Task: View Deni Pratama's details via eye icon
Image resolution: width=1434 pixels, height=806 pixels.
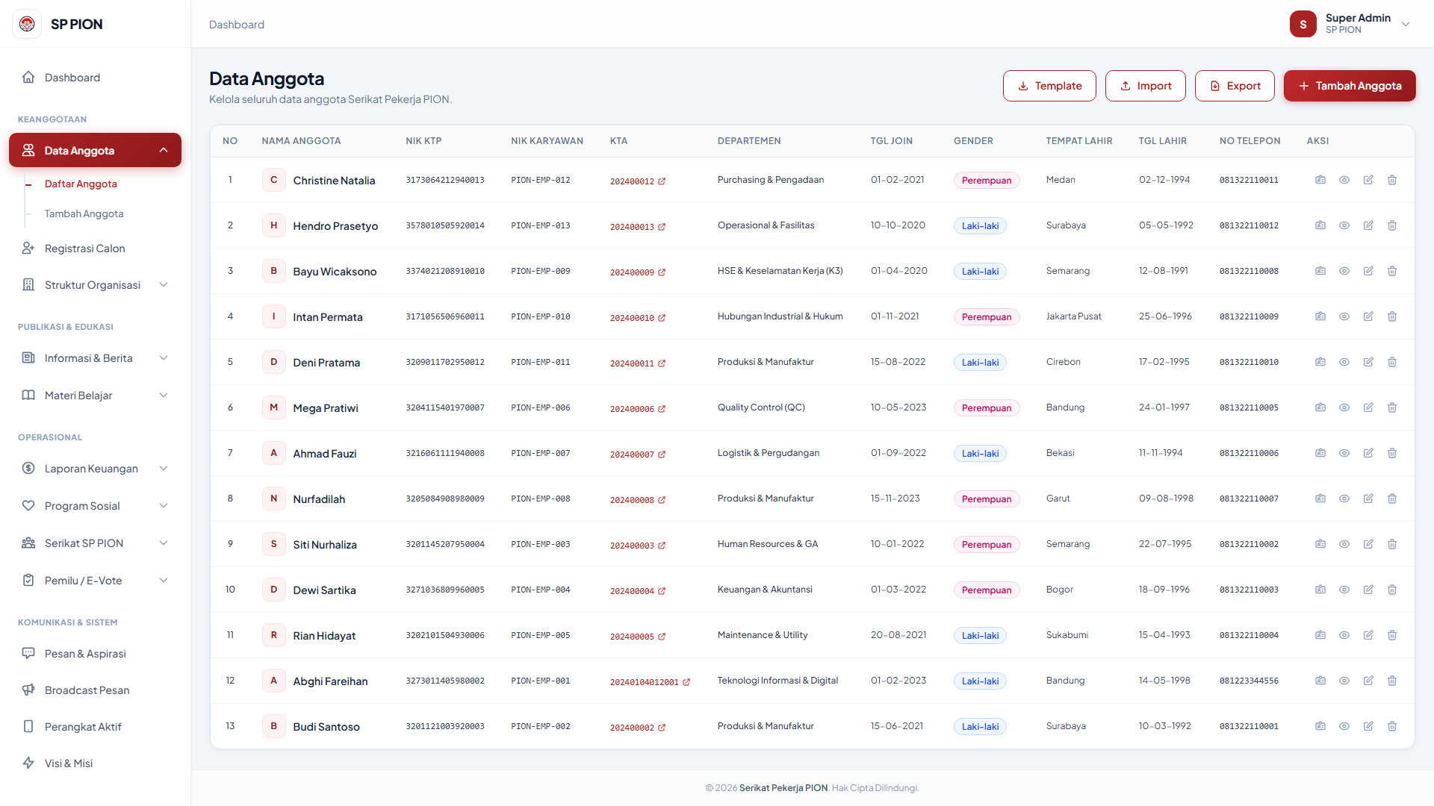Action: click(1344, 362)
